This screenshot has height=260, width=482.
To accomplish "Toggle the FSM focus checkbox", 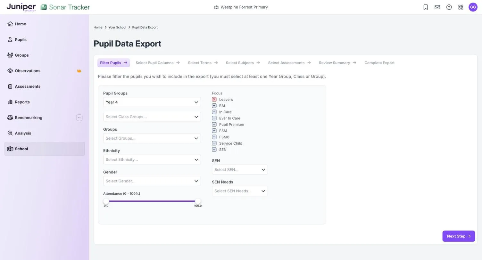I will [214, 131].
